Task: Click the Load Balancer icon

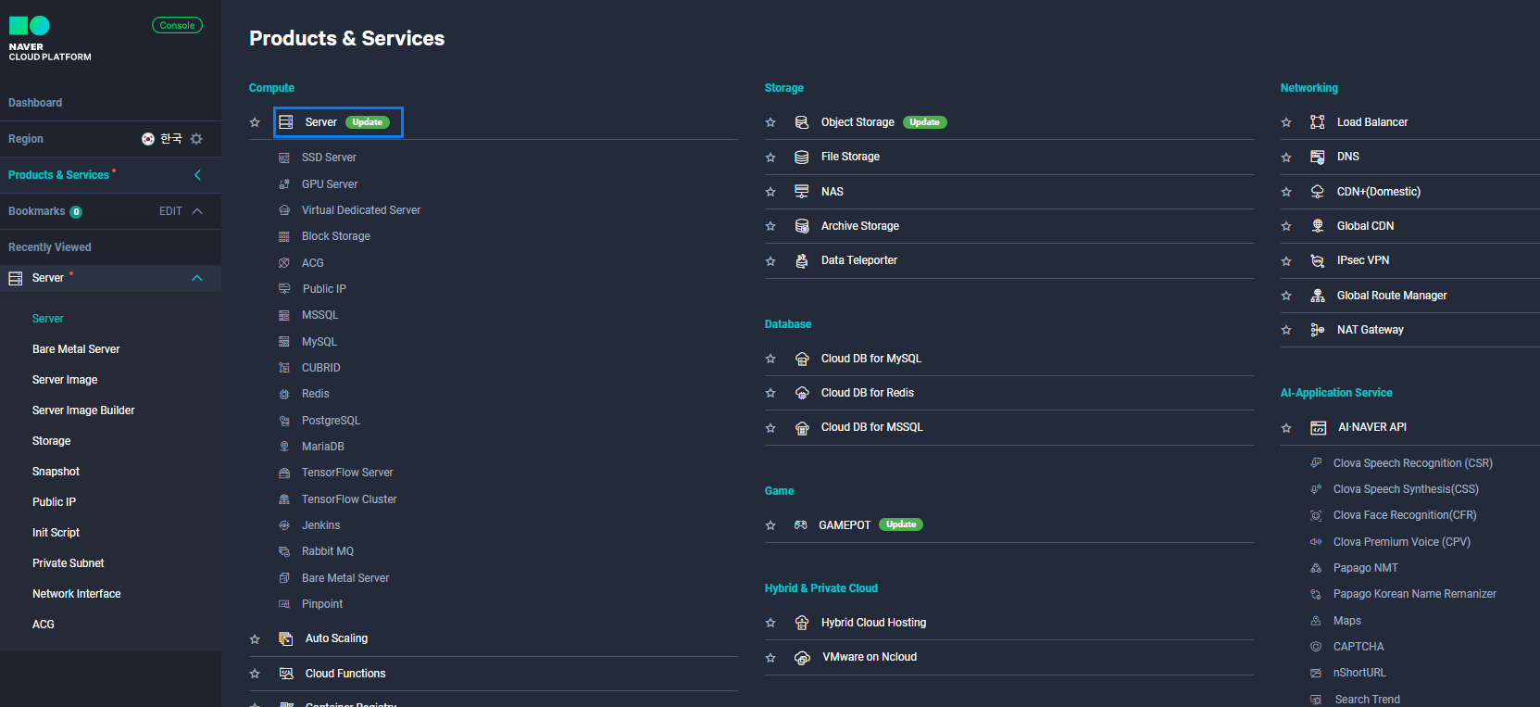Action: click(x=1318, y=122)
